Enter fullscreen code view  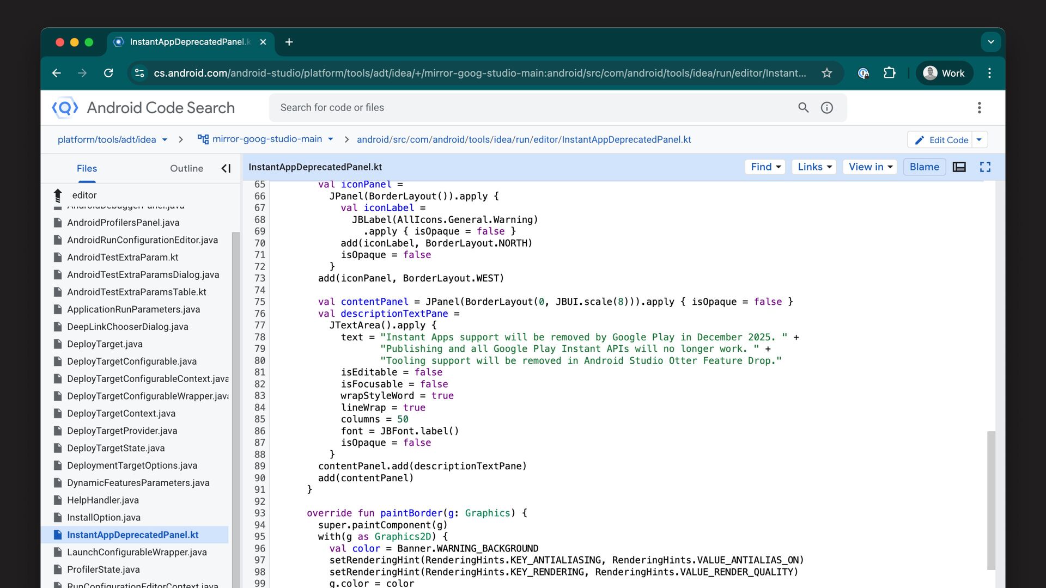coord(985,167)
